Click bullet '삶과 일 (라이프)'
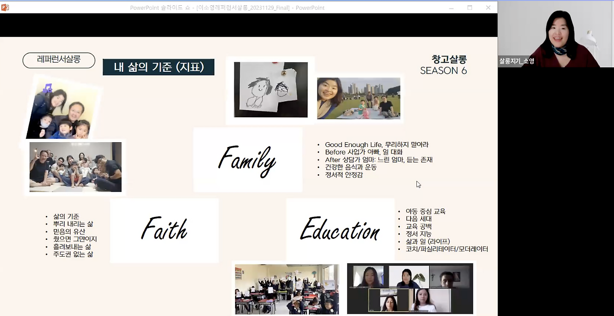614x316 pixels. pyautogui.click(x=428, y=242)
